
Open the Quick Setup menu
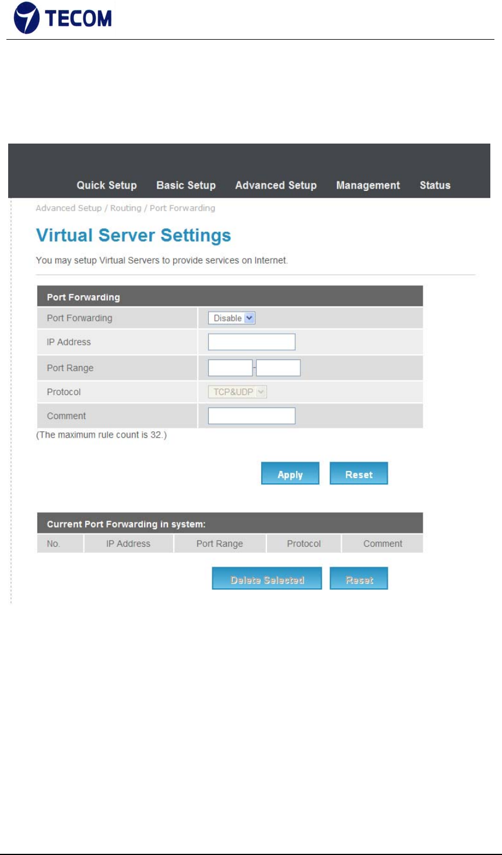[107, 185]
